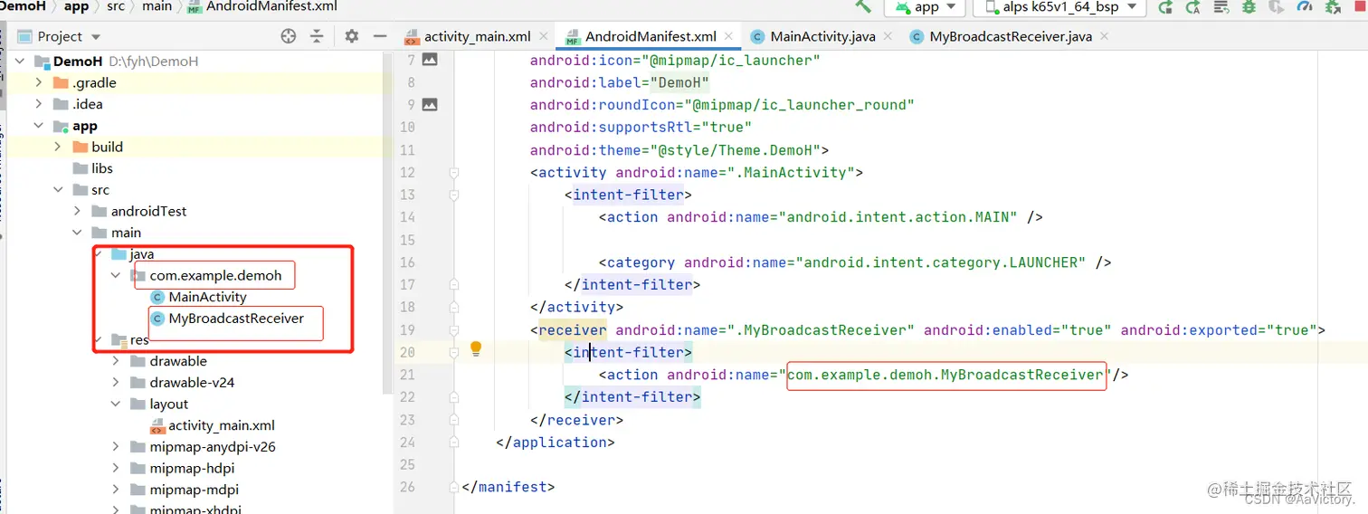Image resolution: width=1368 pixels, height=514 pixels.
Task: Click the Select Opened File target icon
Action: (289, 36)
